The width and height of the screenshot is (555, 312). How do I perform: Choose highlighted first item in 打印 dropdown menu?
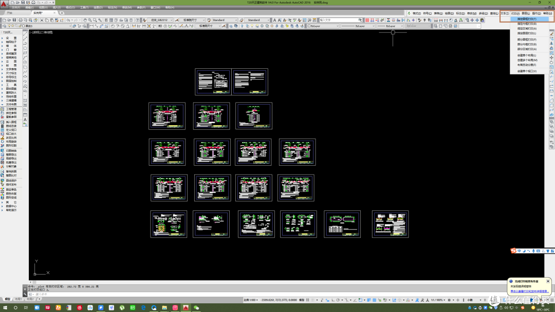point(529,18)
